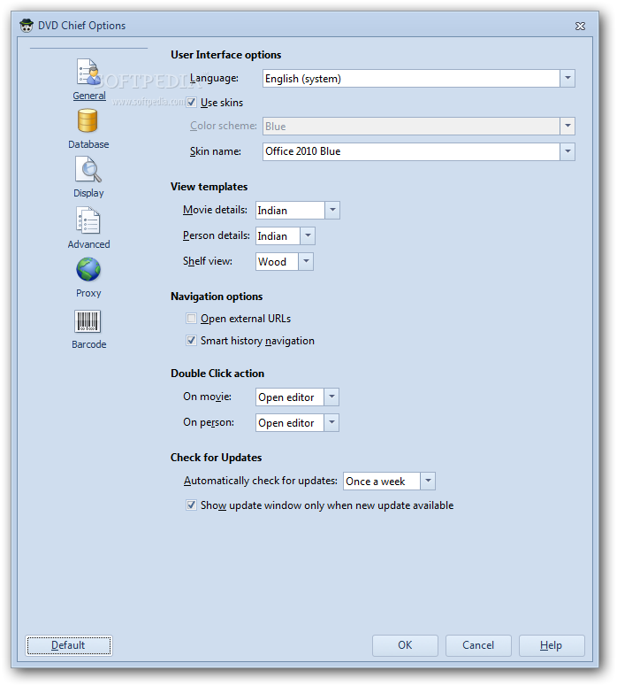Toggle the Use skins checkbox
The height and width of the screenshot is (686, 617).
tap(191, 103)
